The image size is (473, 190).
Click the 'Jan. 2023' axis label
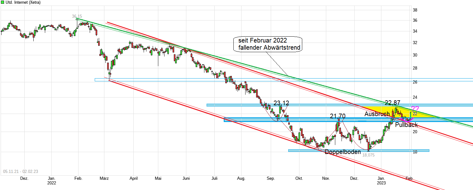click(x=381, y=181)
